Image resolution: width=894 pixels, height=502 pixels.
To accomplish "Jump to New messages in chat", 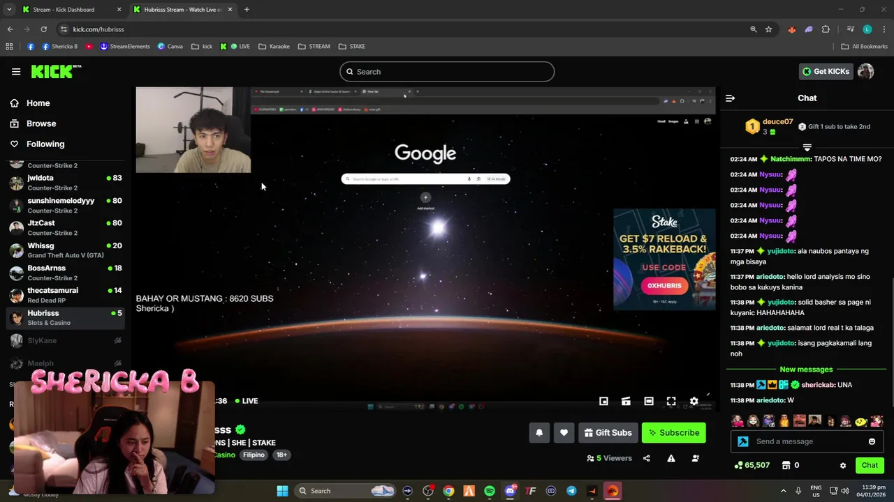I will (x=806, y=370).
